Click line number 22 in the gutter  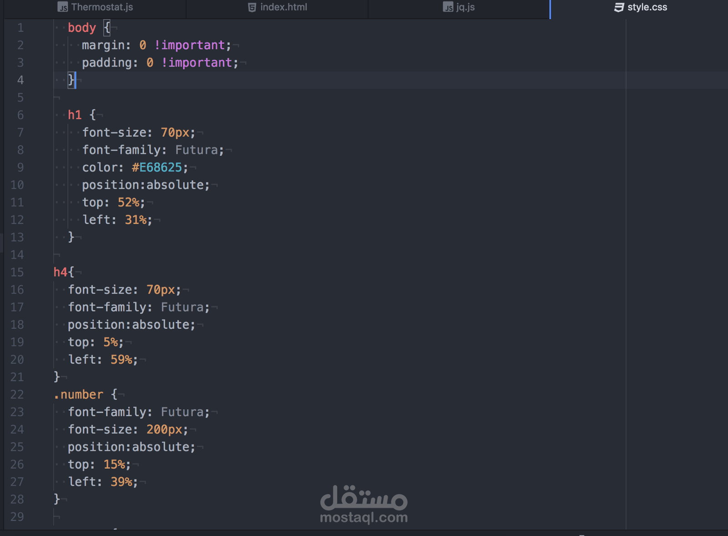click(17, 394)
